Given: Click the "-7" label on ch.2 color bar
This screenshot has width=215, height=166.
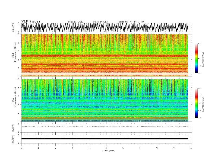Looking at the screenshot, I should point(200,118).
